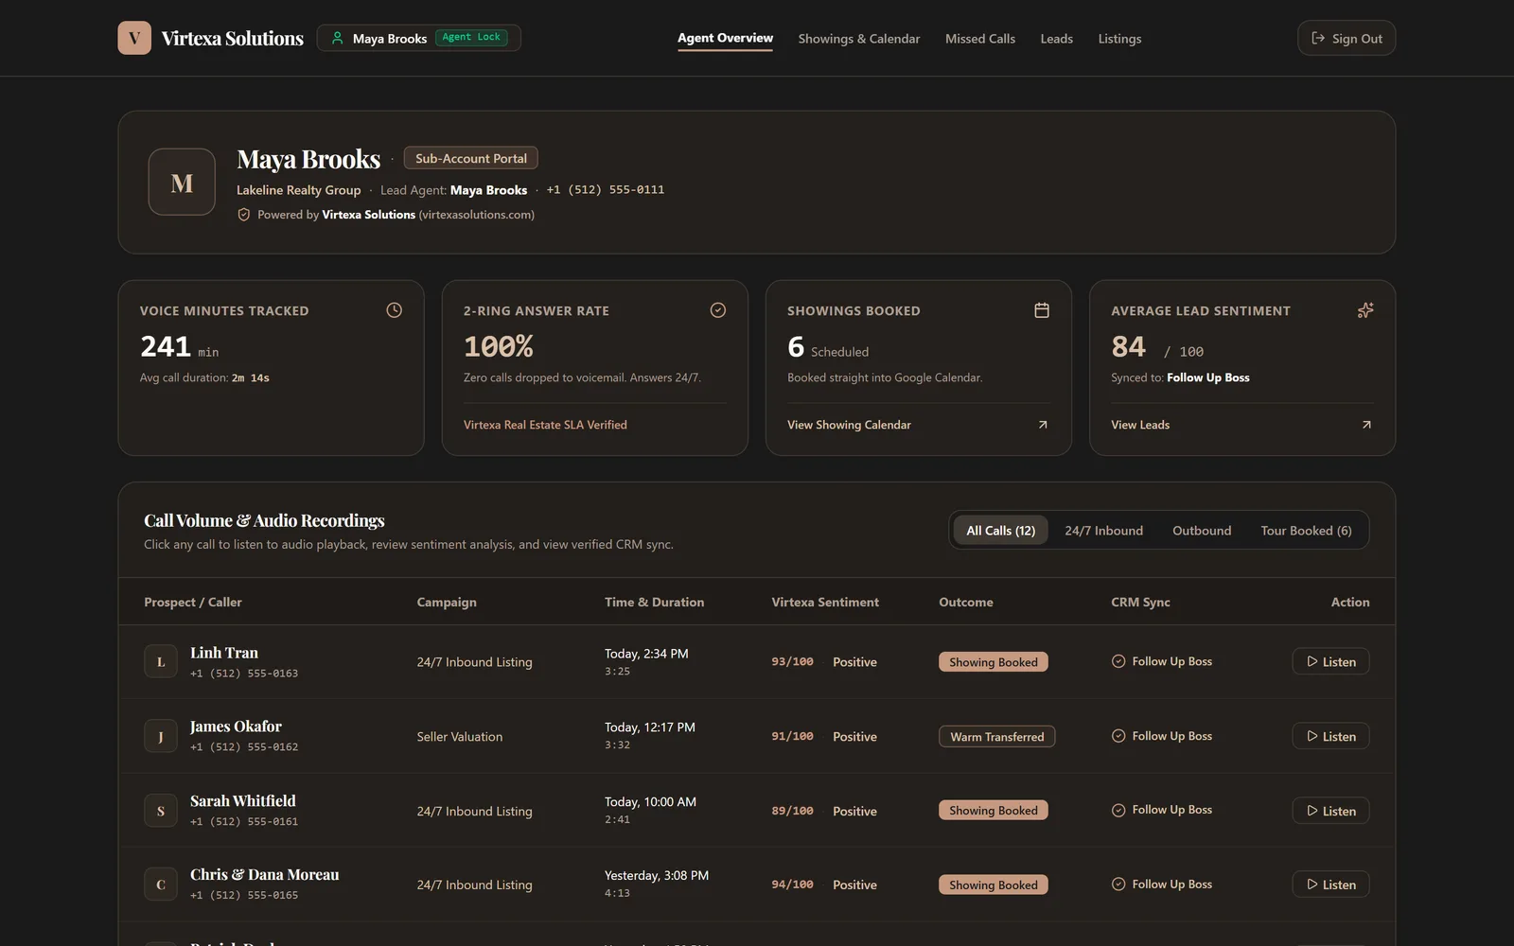Play Chris & Dana Moreau's recording
Viewport: 1514px width, 946px height.
pyautogui.click(x=1330, y=885)
